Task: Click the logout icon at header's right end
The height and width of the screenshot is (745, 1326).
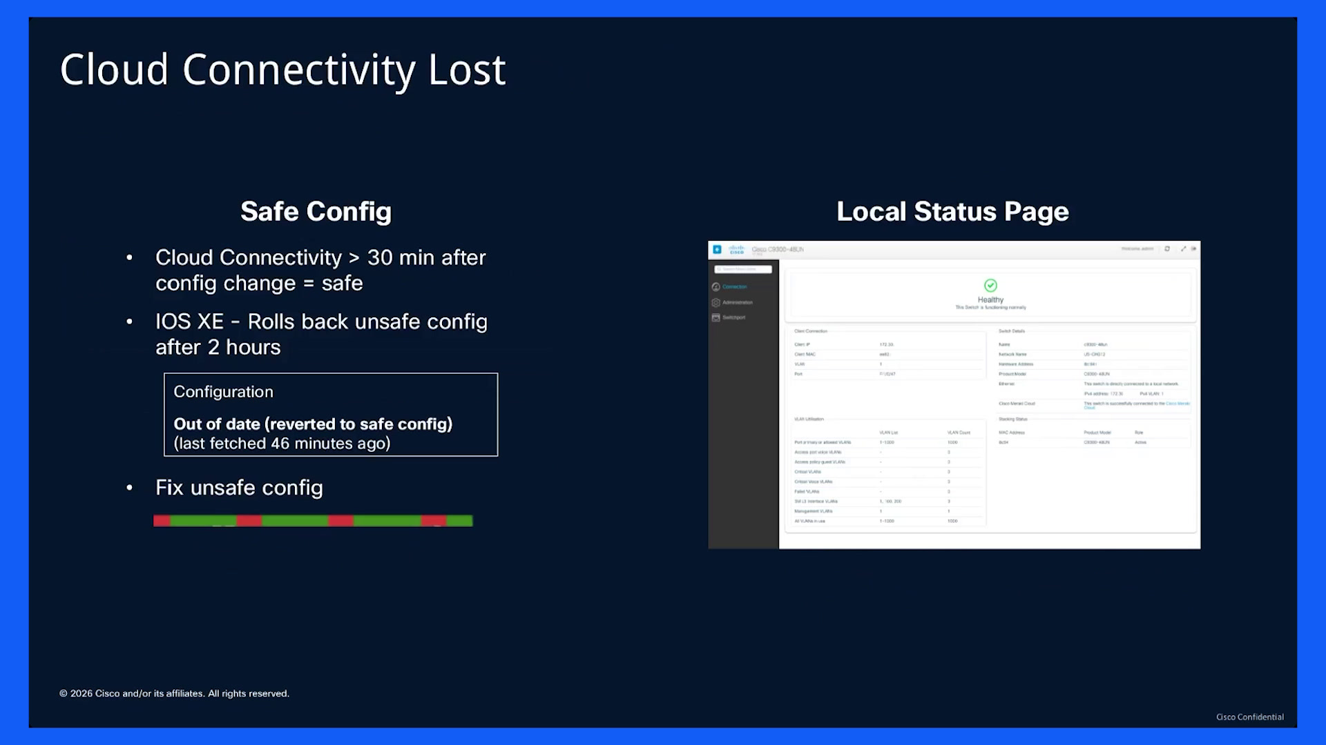Action: (x=1193, y=249)
